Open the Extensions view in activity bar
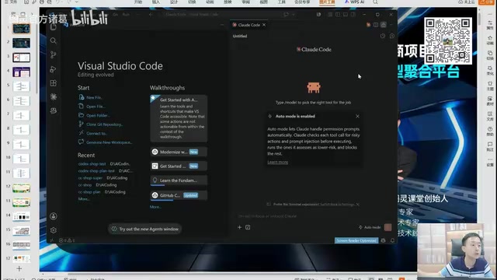The width and height of the screenshot is (497, 280). pos(54,83)
